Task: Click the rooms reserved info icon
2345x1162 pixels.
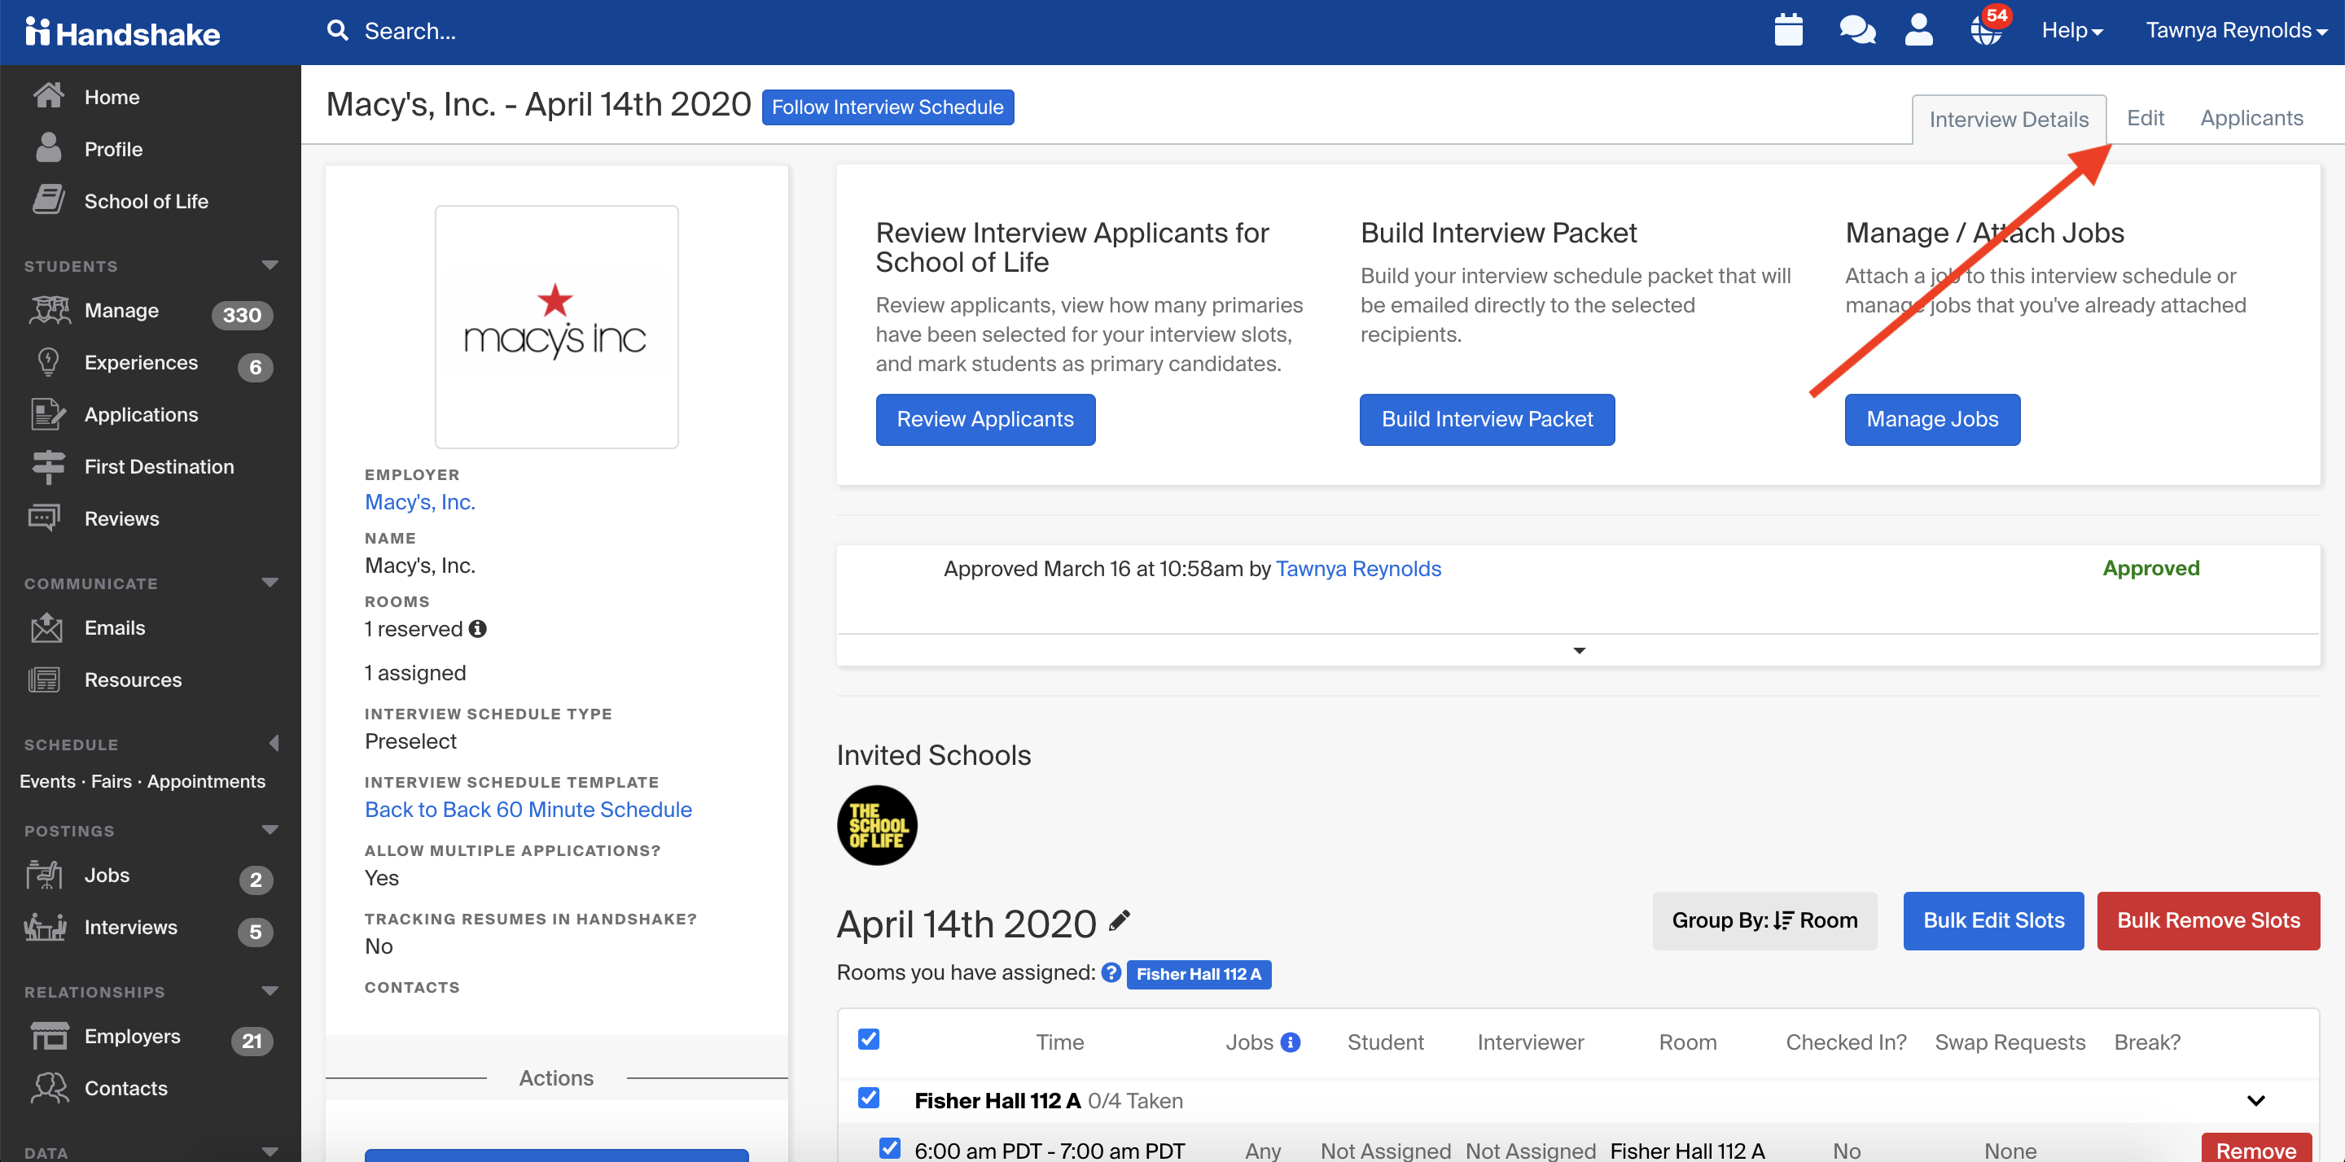Action: [477, 628]
